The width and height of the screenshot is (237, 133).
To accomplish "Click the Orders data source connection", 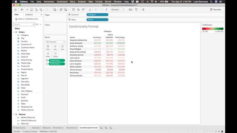I will click(x=27, y=19).
